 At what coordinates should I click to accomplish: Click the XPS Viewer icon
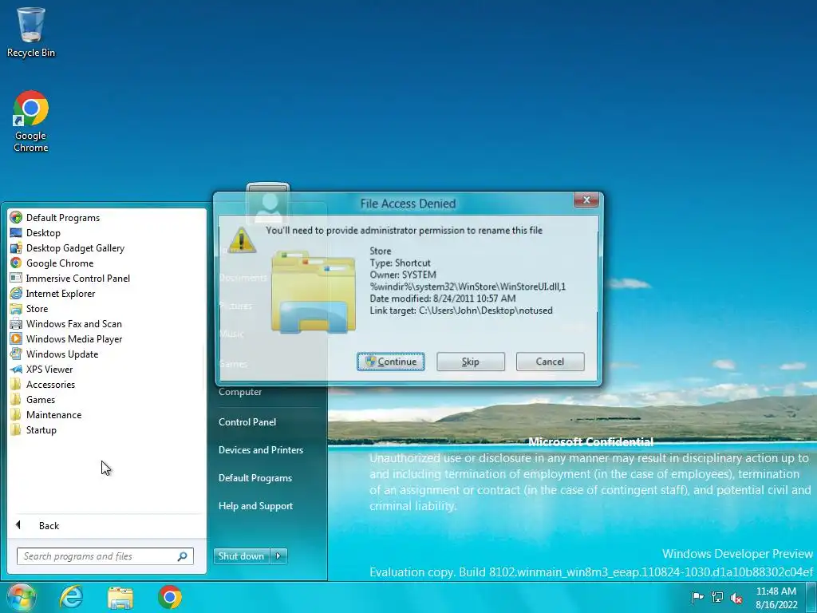16,369
